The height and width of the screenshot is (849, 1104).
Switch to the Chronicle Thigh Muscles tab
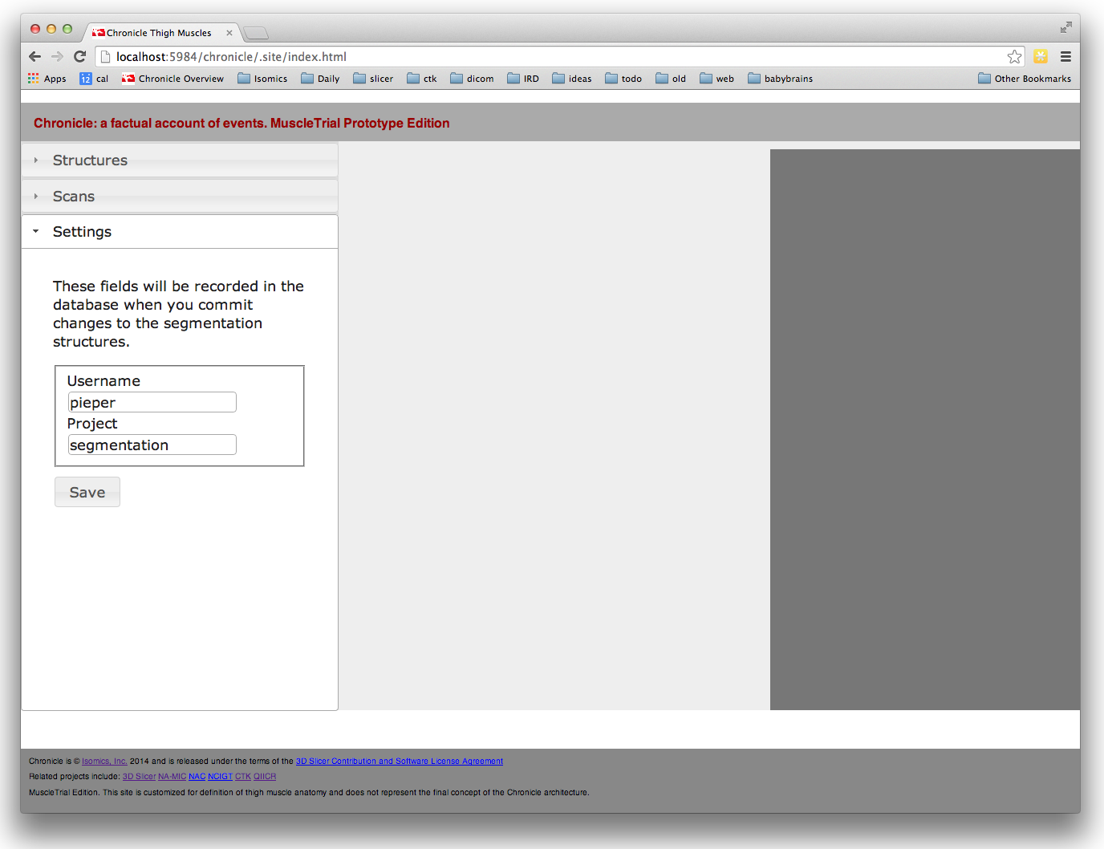[158, 33]
